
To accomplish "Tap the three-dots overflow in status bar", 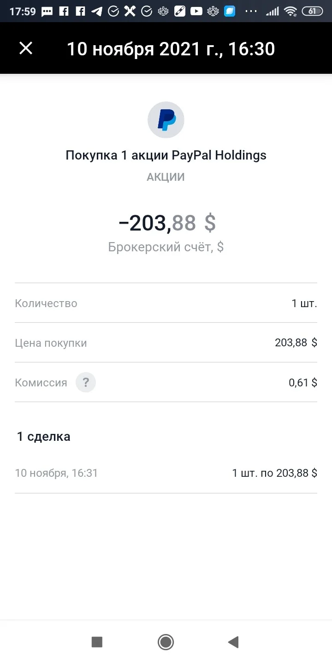I will [251, 12].
